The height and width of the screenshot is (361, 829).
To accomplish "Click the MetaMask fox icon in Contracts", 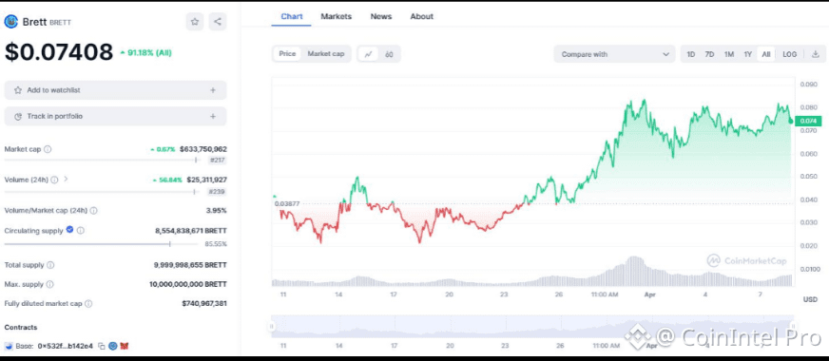I will tap(125, 346).
